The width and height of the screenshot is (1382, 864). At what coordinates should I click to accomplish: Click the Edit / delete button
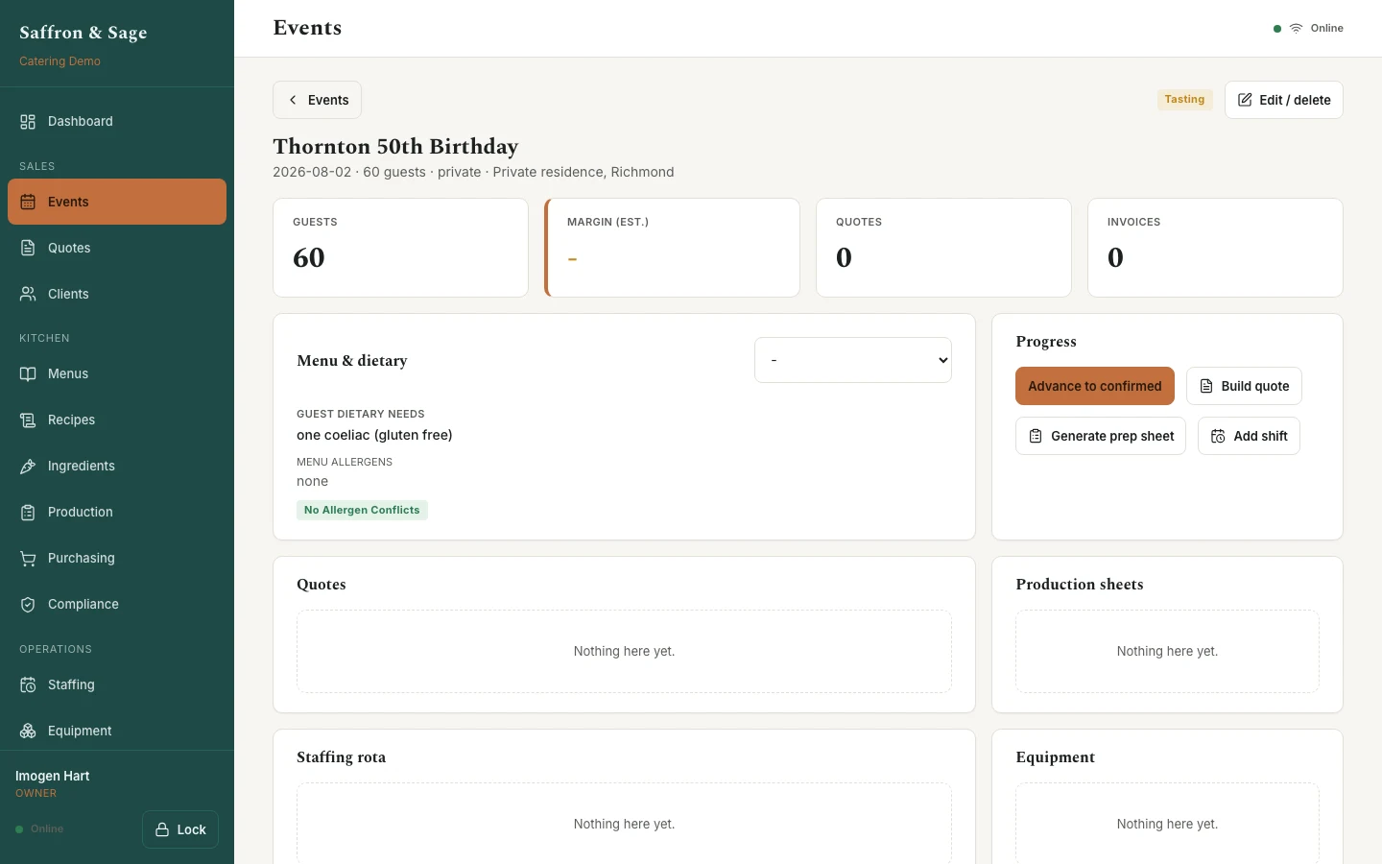click(x=1283, y=100)
